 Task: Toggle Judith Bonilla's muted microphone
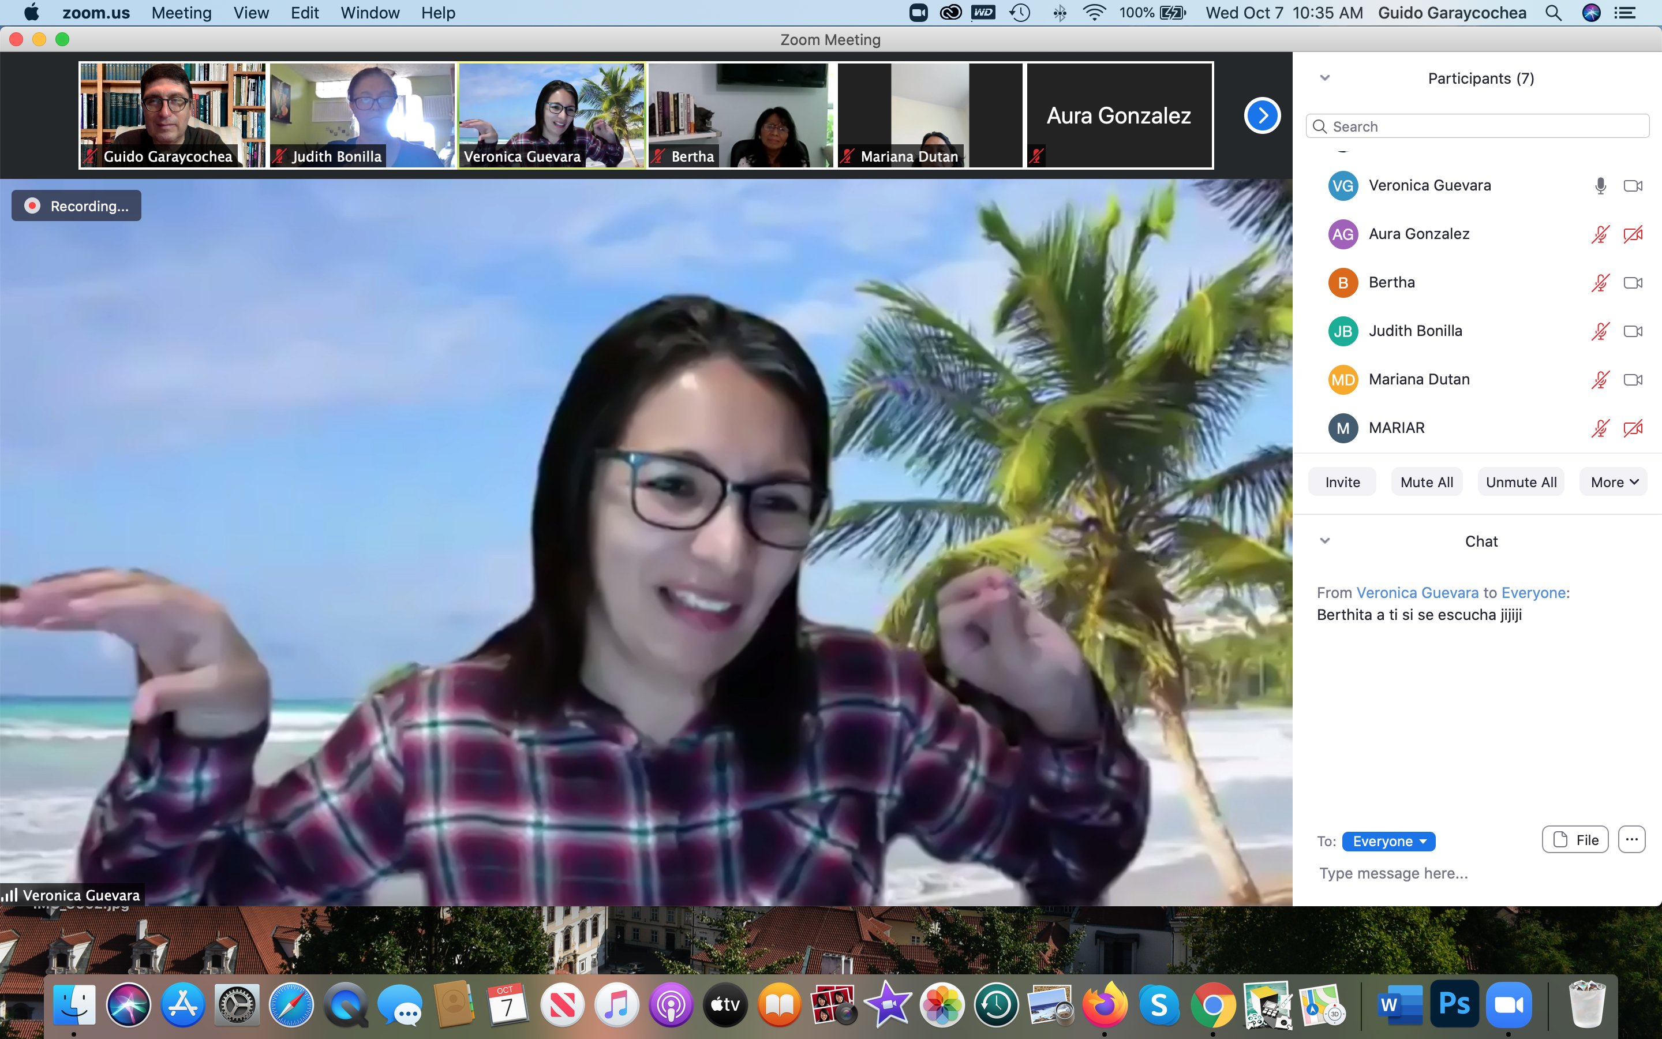point(1600,331)
